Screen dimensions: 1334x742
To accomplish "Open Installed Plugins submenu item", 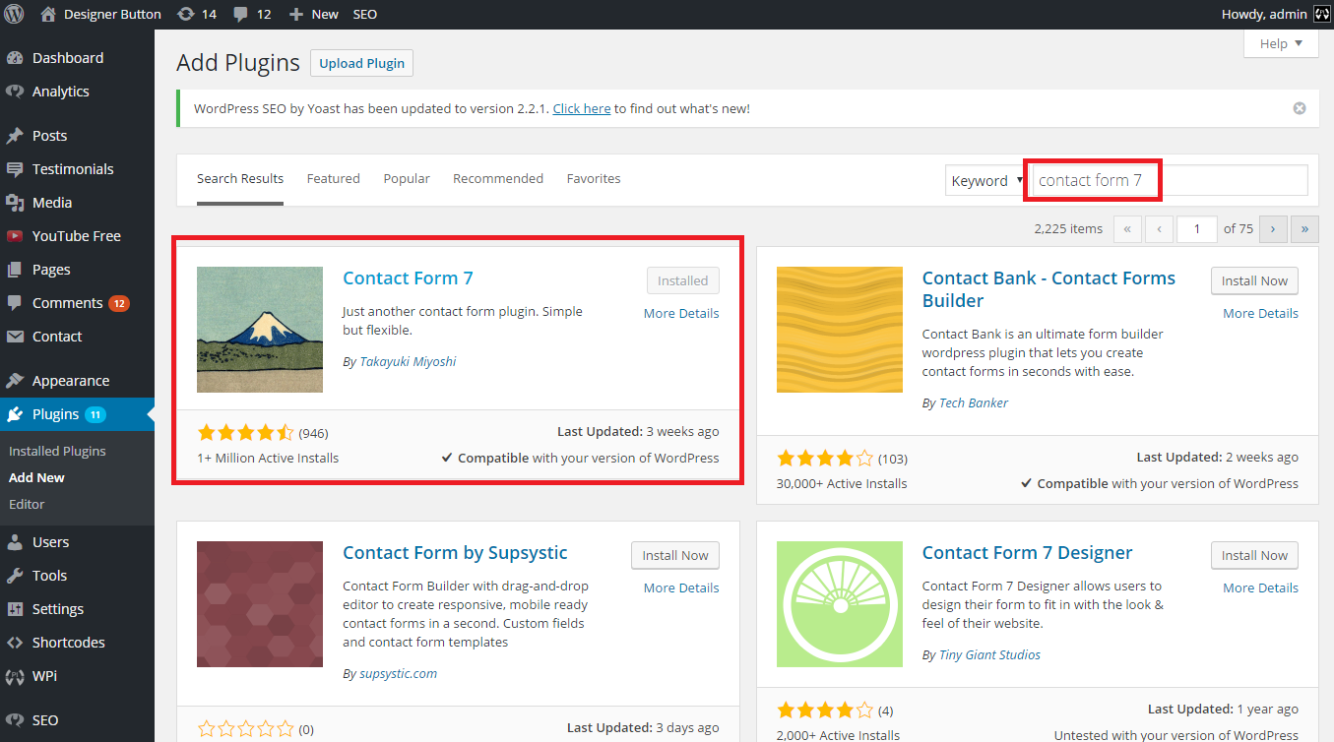I will tap(57, 451).
